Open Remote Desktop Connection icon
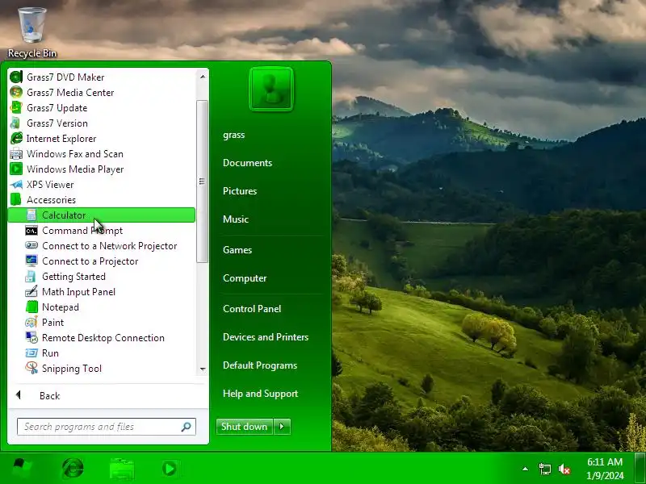The height and width of the screenshot is (484, 646). [31, 337]
